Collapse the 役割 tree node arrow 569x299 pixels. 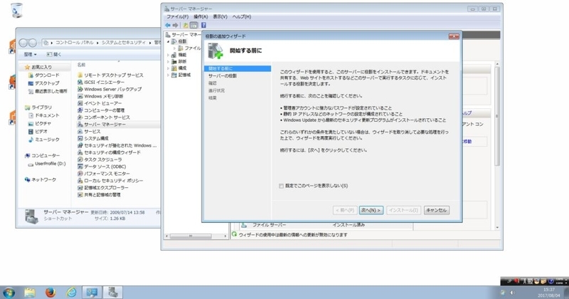pos(169,42)
